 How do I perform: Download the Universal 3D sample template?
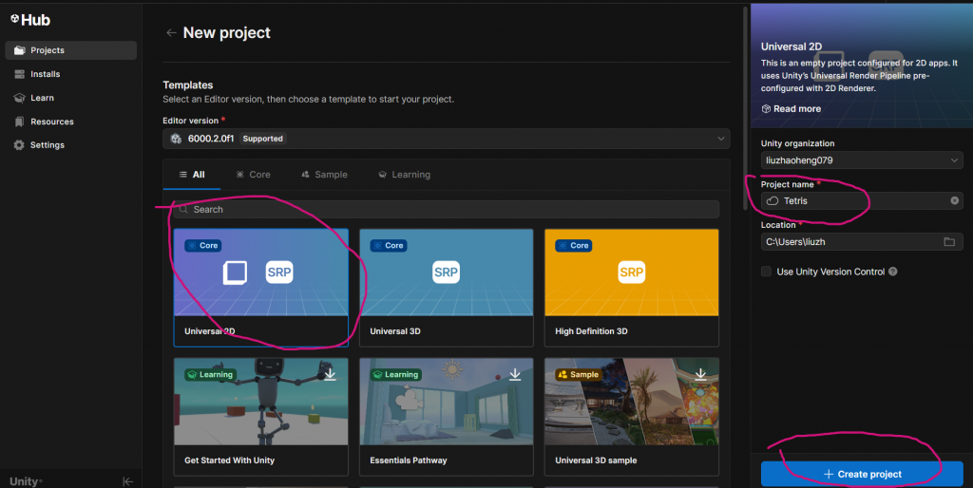coord(700,374)
